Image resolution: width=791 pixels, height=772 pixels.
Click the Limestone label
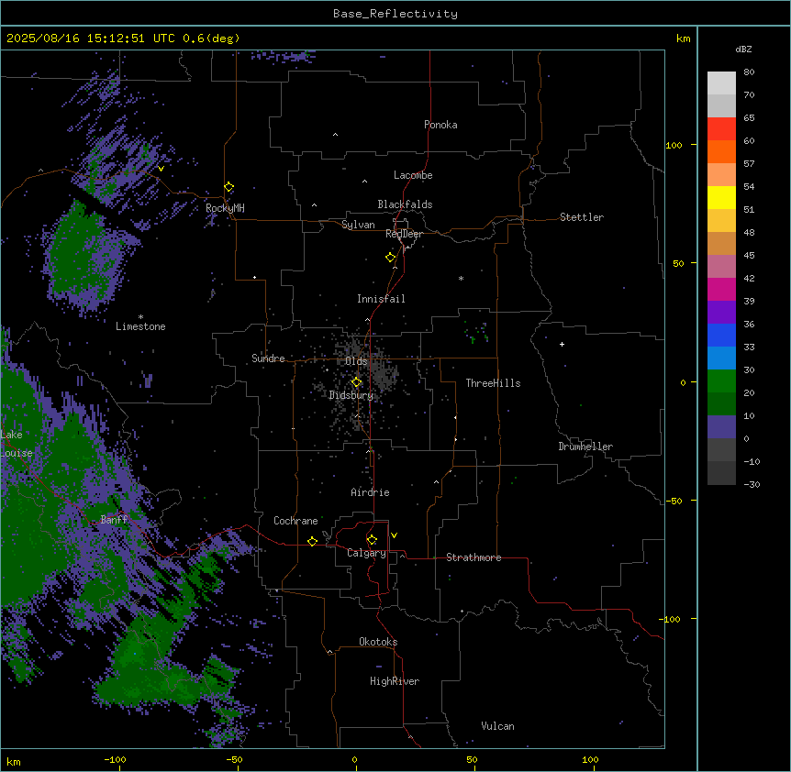(140, 326)
